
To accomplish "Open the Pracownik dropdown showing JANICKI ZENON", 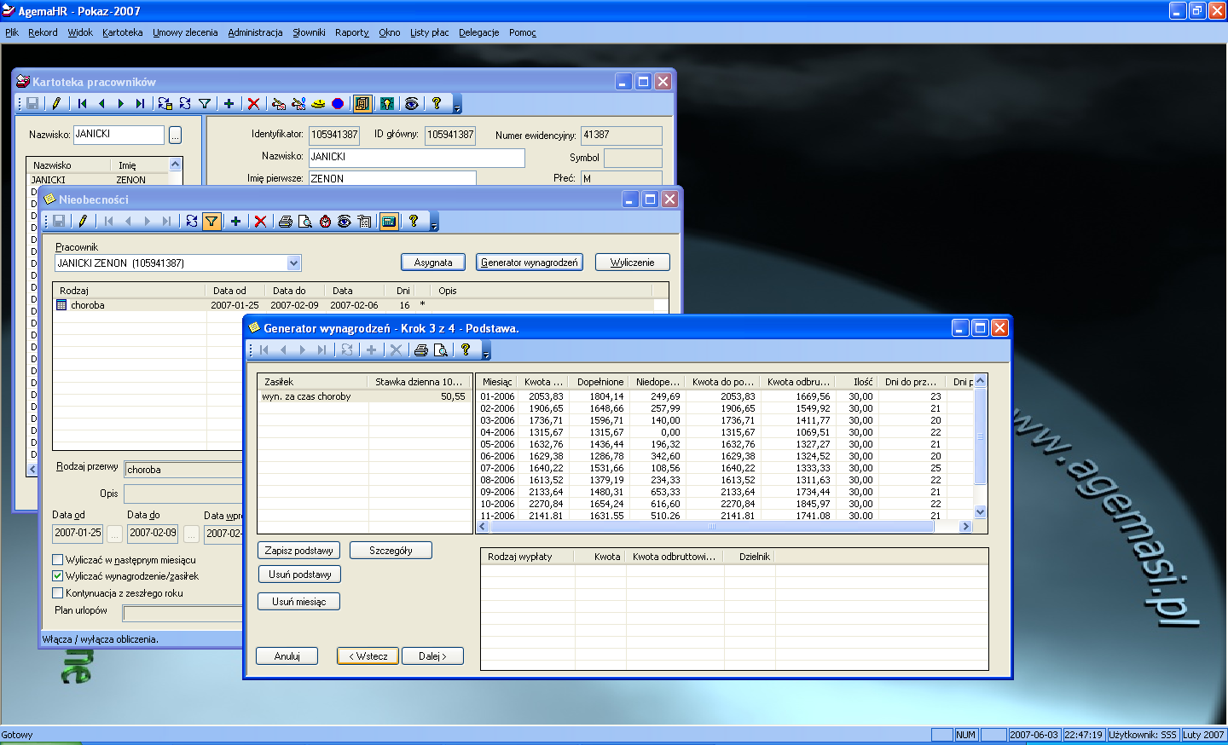I will (x=294, y=263).
